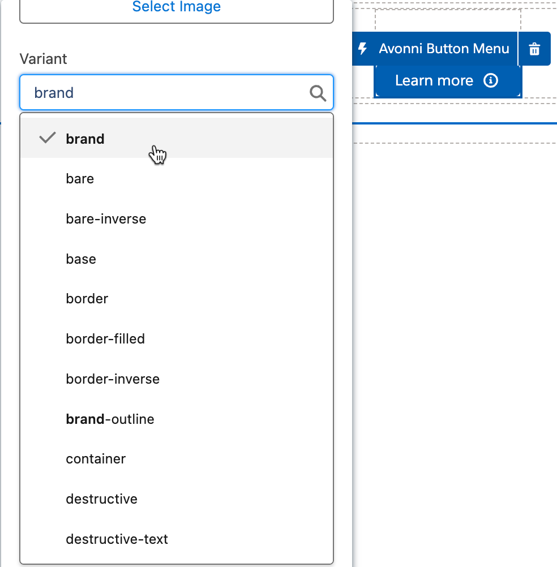Select destructive-text from the list

click(117, 539)
